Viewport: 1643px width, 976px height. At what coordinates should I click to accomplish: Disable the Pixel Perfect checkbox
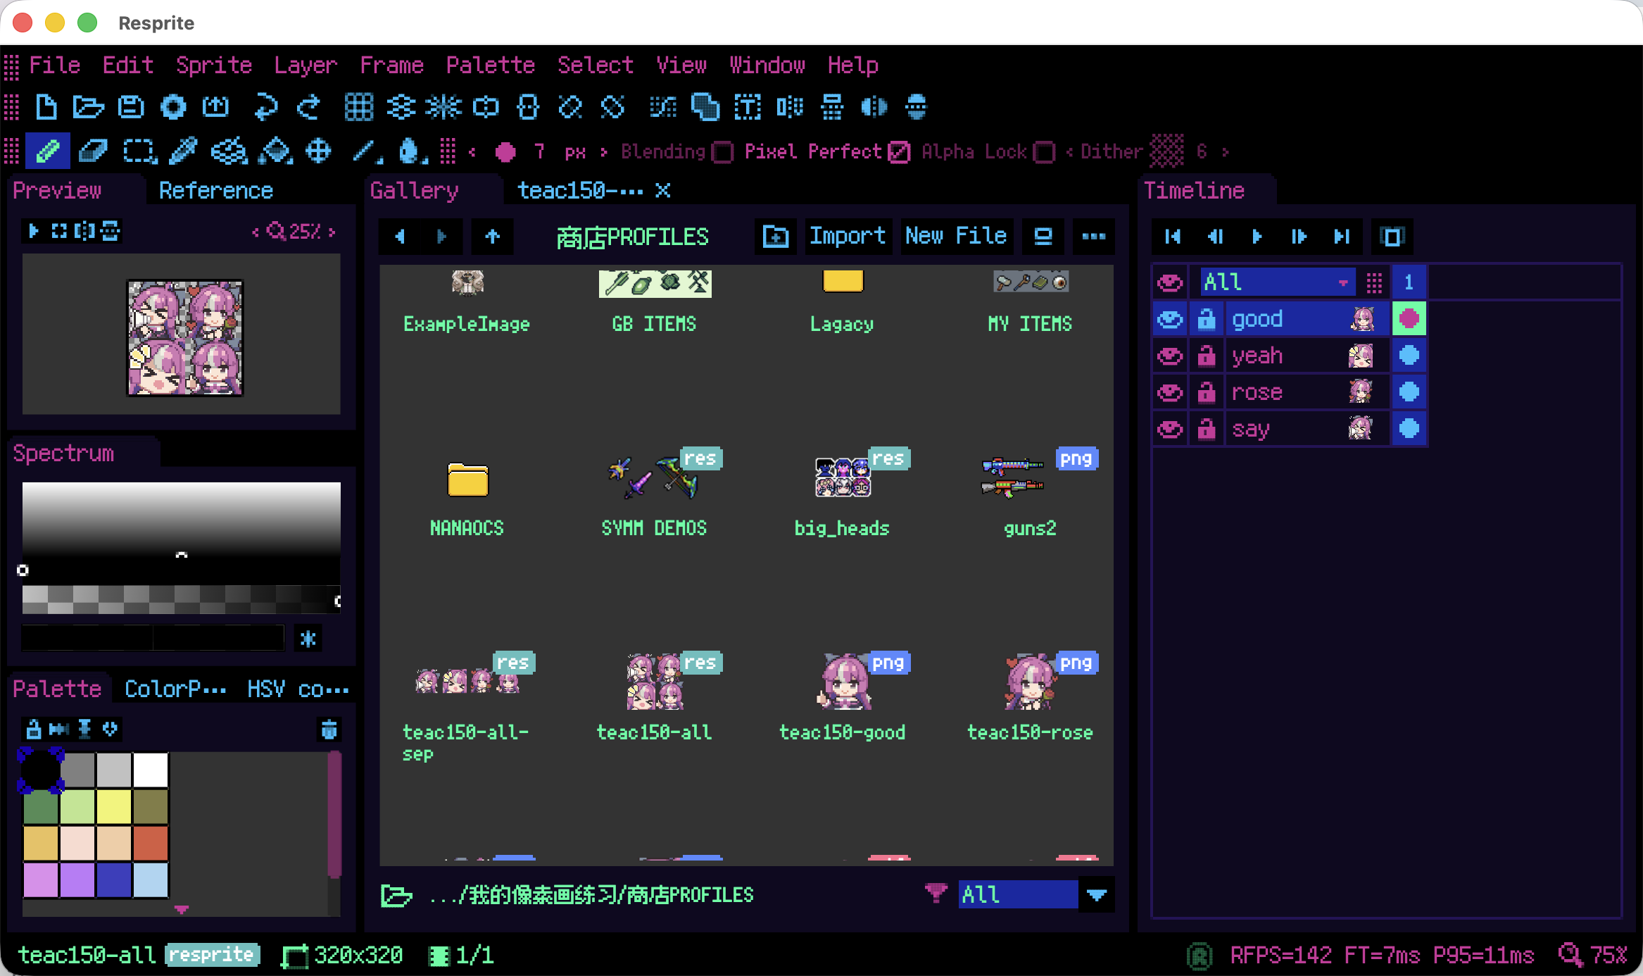point(899,152)
